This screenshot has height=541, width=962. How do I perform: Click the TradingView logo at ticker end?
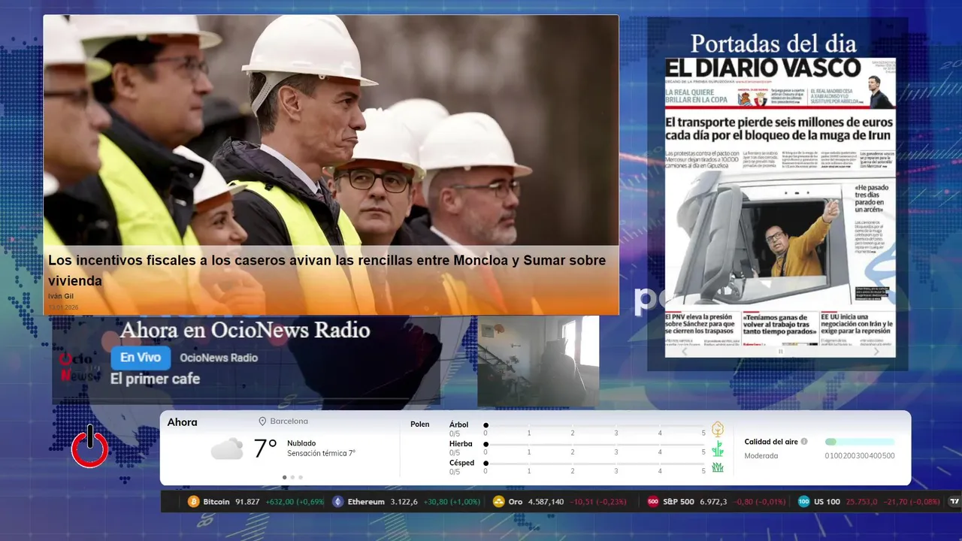tap(954, 502)
